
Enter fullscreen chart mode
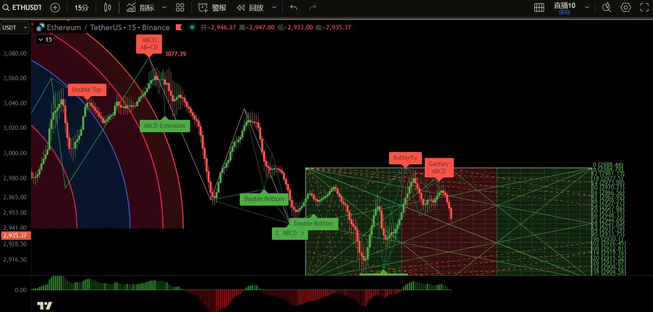(x=645, y=8)
